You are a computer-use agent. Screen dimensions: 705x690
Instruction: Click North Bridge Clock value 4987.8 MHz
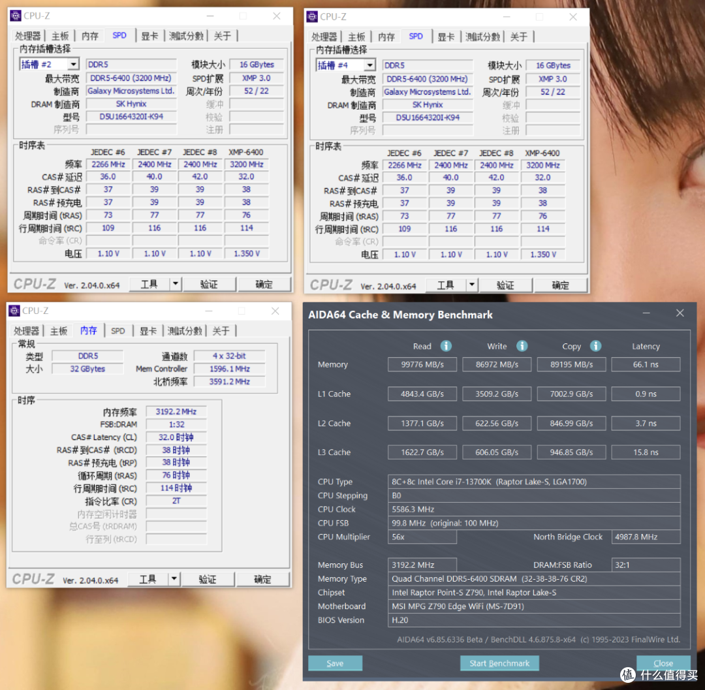(x=646, y=537)
